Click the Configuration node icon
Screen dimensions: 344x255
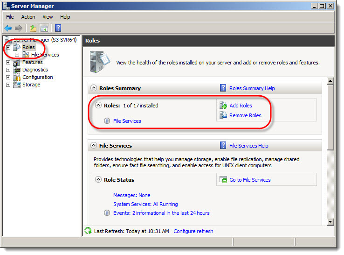coord(17,77)
